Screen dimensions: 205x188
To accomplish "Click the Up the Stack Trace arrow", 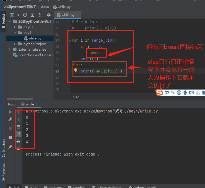I will click(18, 112).
